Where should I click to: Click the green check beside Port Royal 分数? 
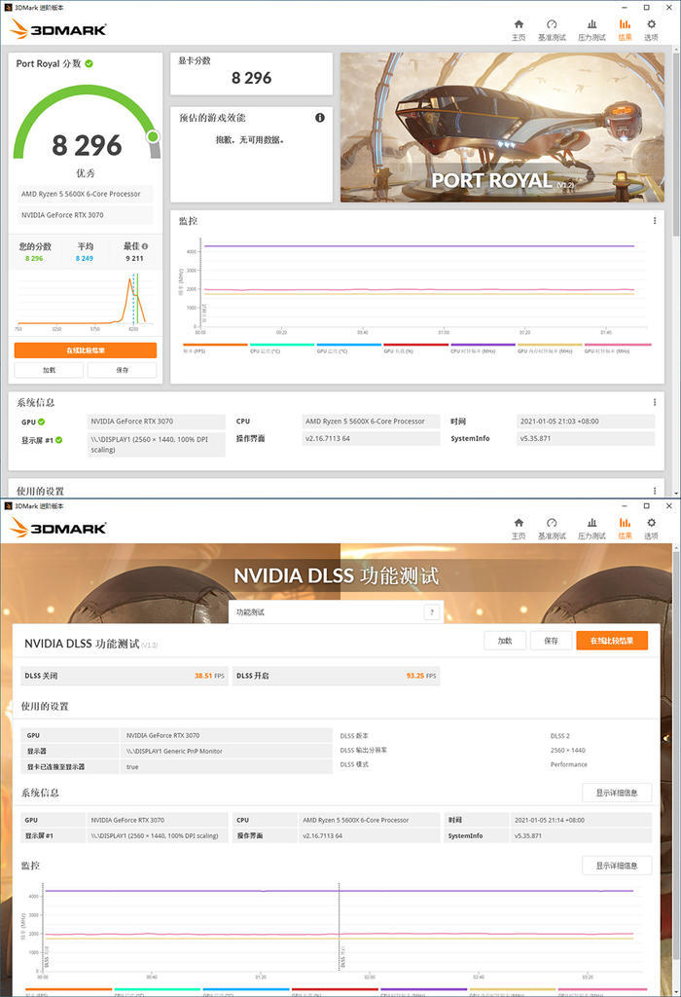[x=89, y=63]
